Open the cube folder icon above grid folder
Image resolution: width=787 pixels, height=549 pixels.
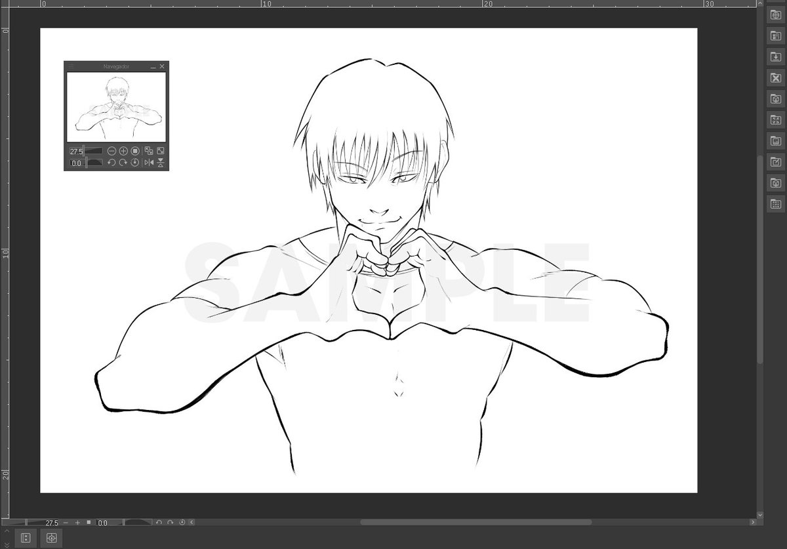775,182
